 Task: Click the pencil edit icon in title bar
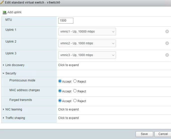click(x=2, y=2)
